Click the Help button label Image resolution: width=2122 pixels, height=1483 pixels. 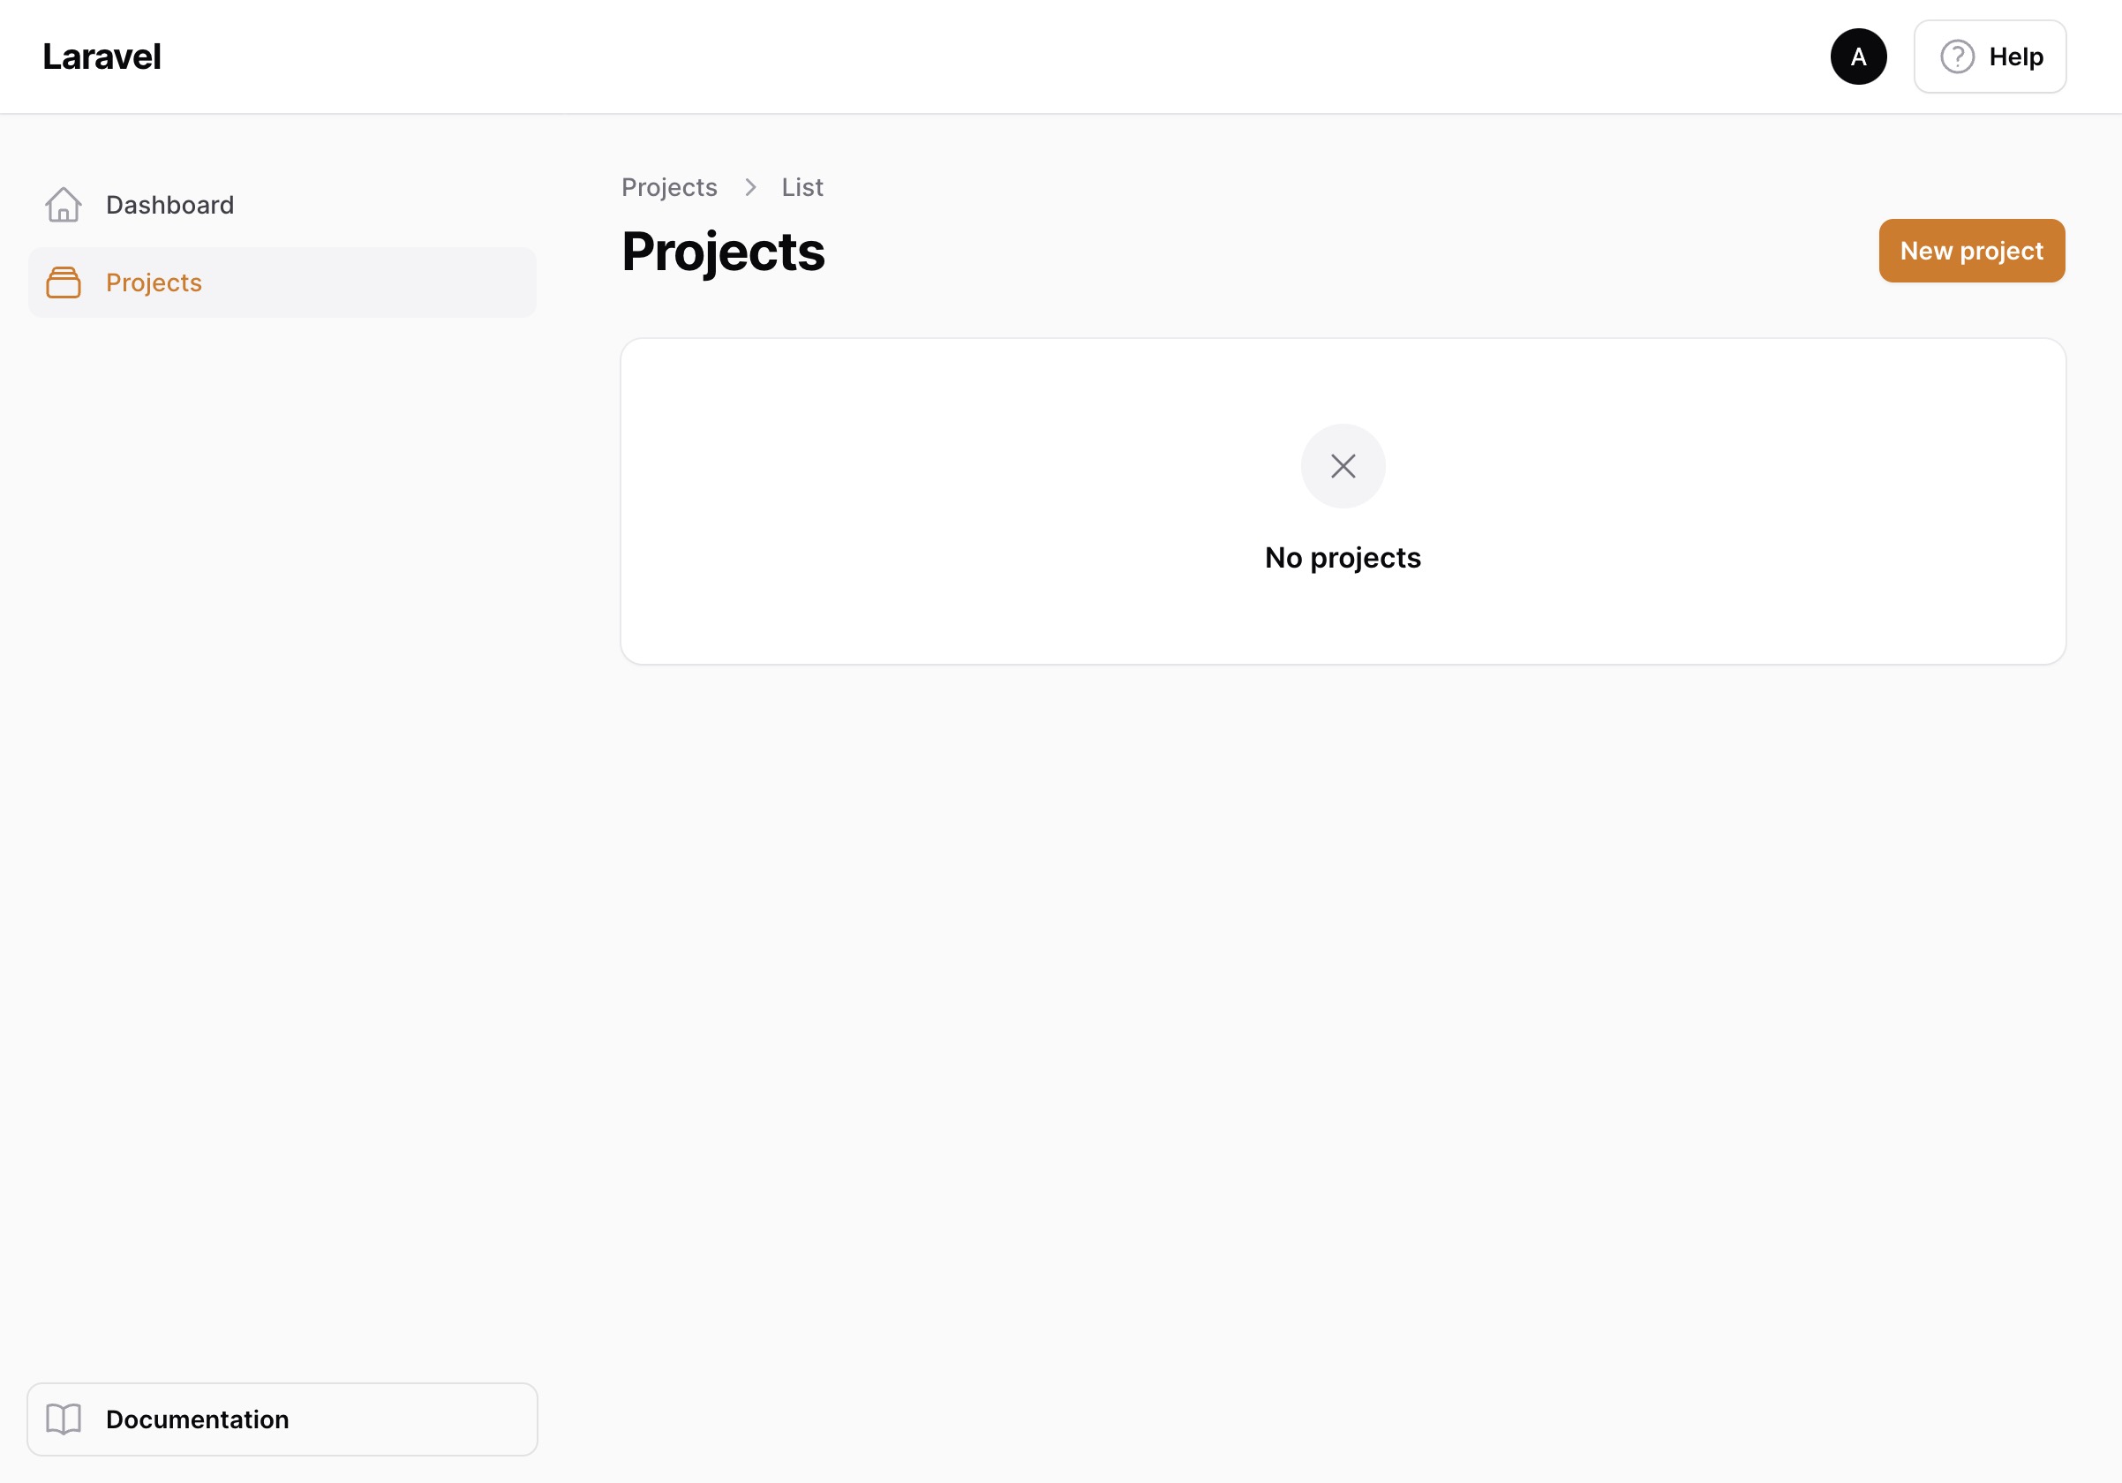point(2016,56)
